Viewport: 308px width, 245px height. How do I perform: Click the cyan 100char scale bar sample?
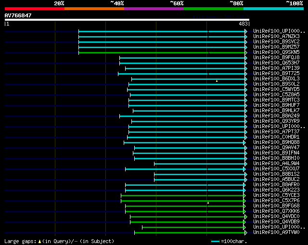click(x=215, y=242)
